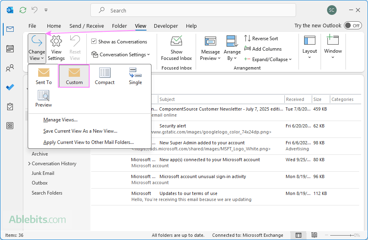Sort by the Size column header

coord(321,99)
